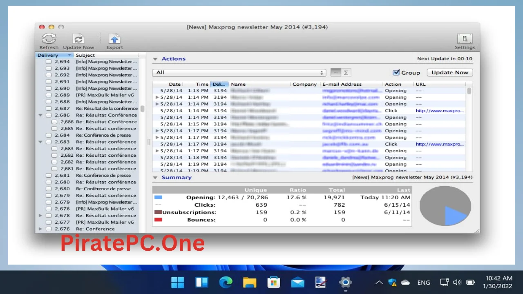Image resolution: width=523 pixels, height=294 pixels.
Task: Check the box for delivery 2,687
Action: (49, 108)
